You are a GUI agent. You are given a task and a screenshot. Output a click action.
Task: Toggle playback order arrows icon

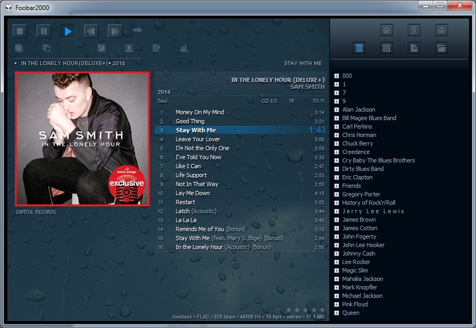pos(137,30)
